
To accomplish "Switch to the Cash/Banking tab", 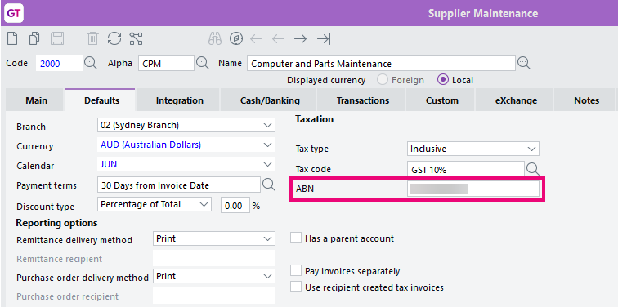I will click(x=270, y=100).
